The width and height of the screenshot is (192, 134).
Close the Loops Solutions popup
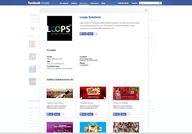146,10
